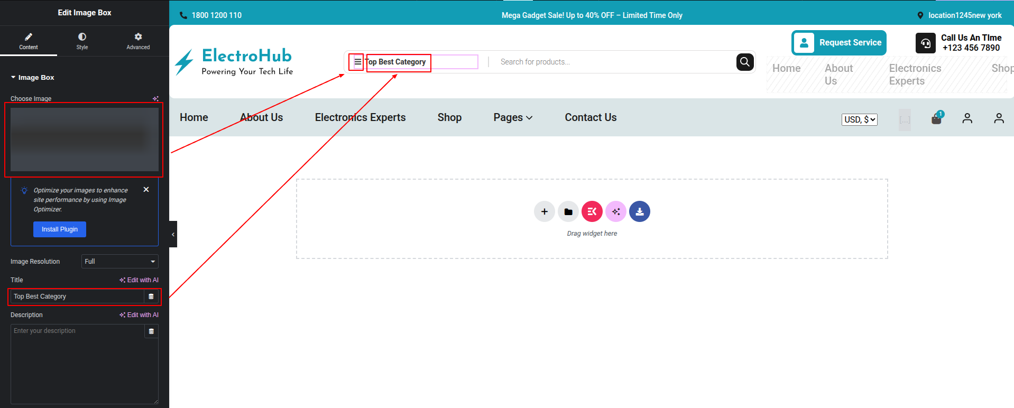Switch to the Advanced tab
Image resolution: width=1014 pixels, height=408 pixels.
(138, 41)
